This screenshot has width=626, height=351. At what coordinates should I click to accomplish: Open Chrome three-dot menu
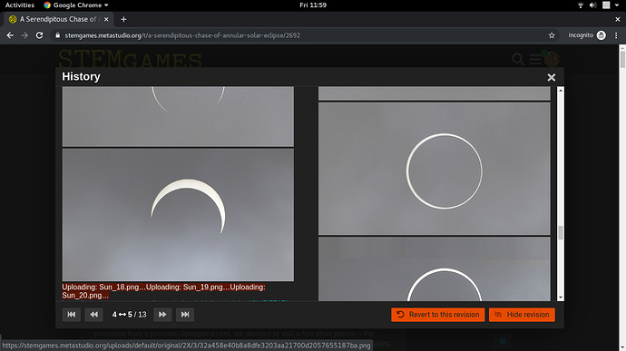tap(616, 35)
